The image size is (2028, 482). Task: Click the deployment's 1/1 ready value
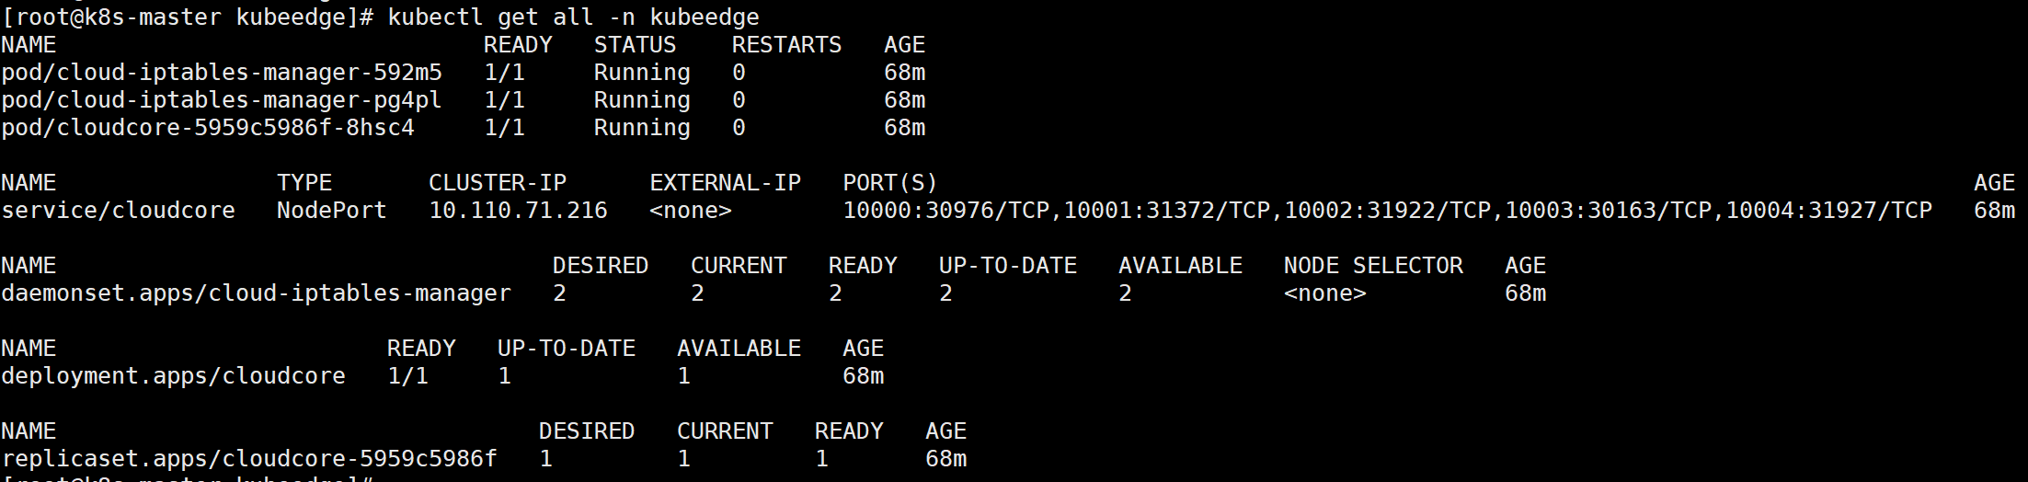(407, 376)
